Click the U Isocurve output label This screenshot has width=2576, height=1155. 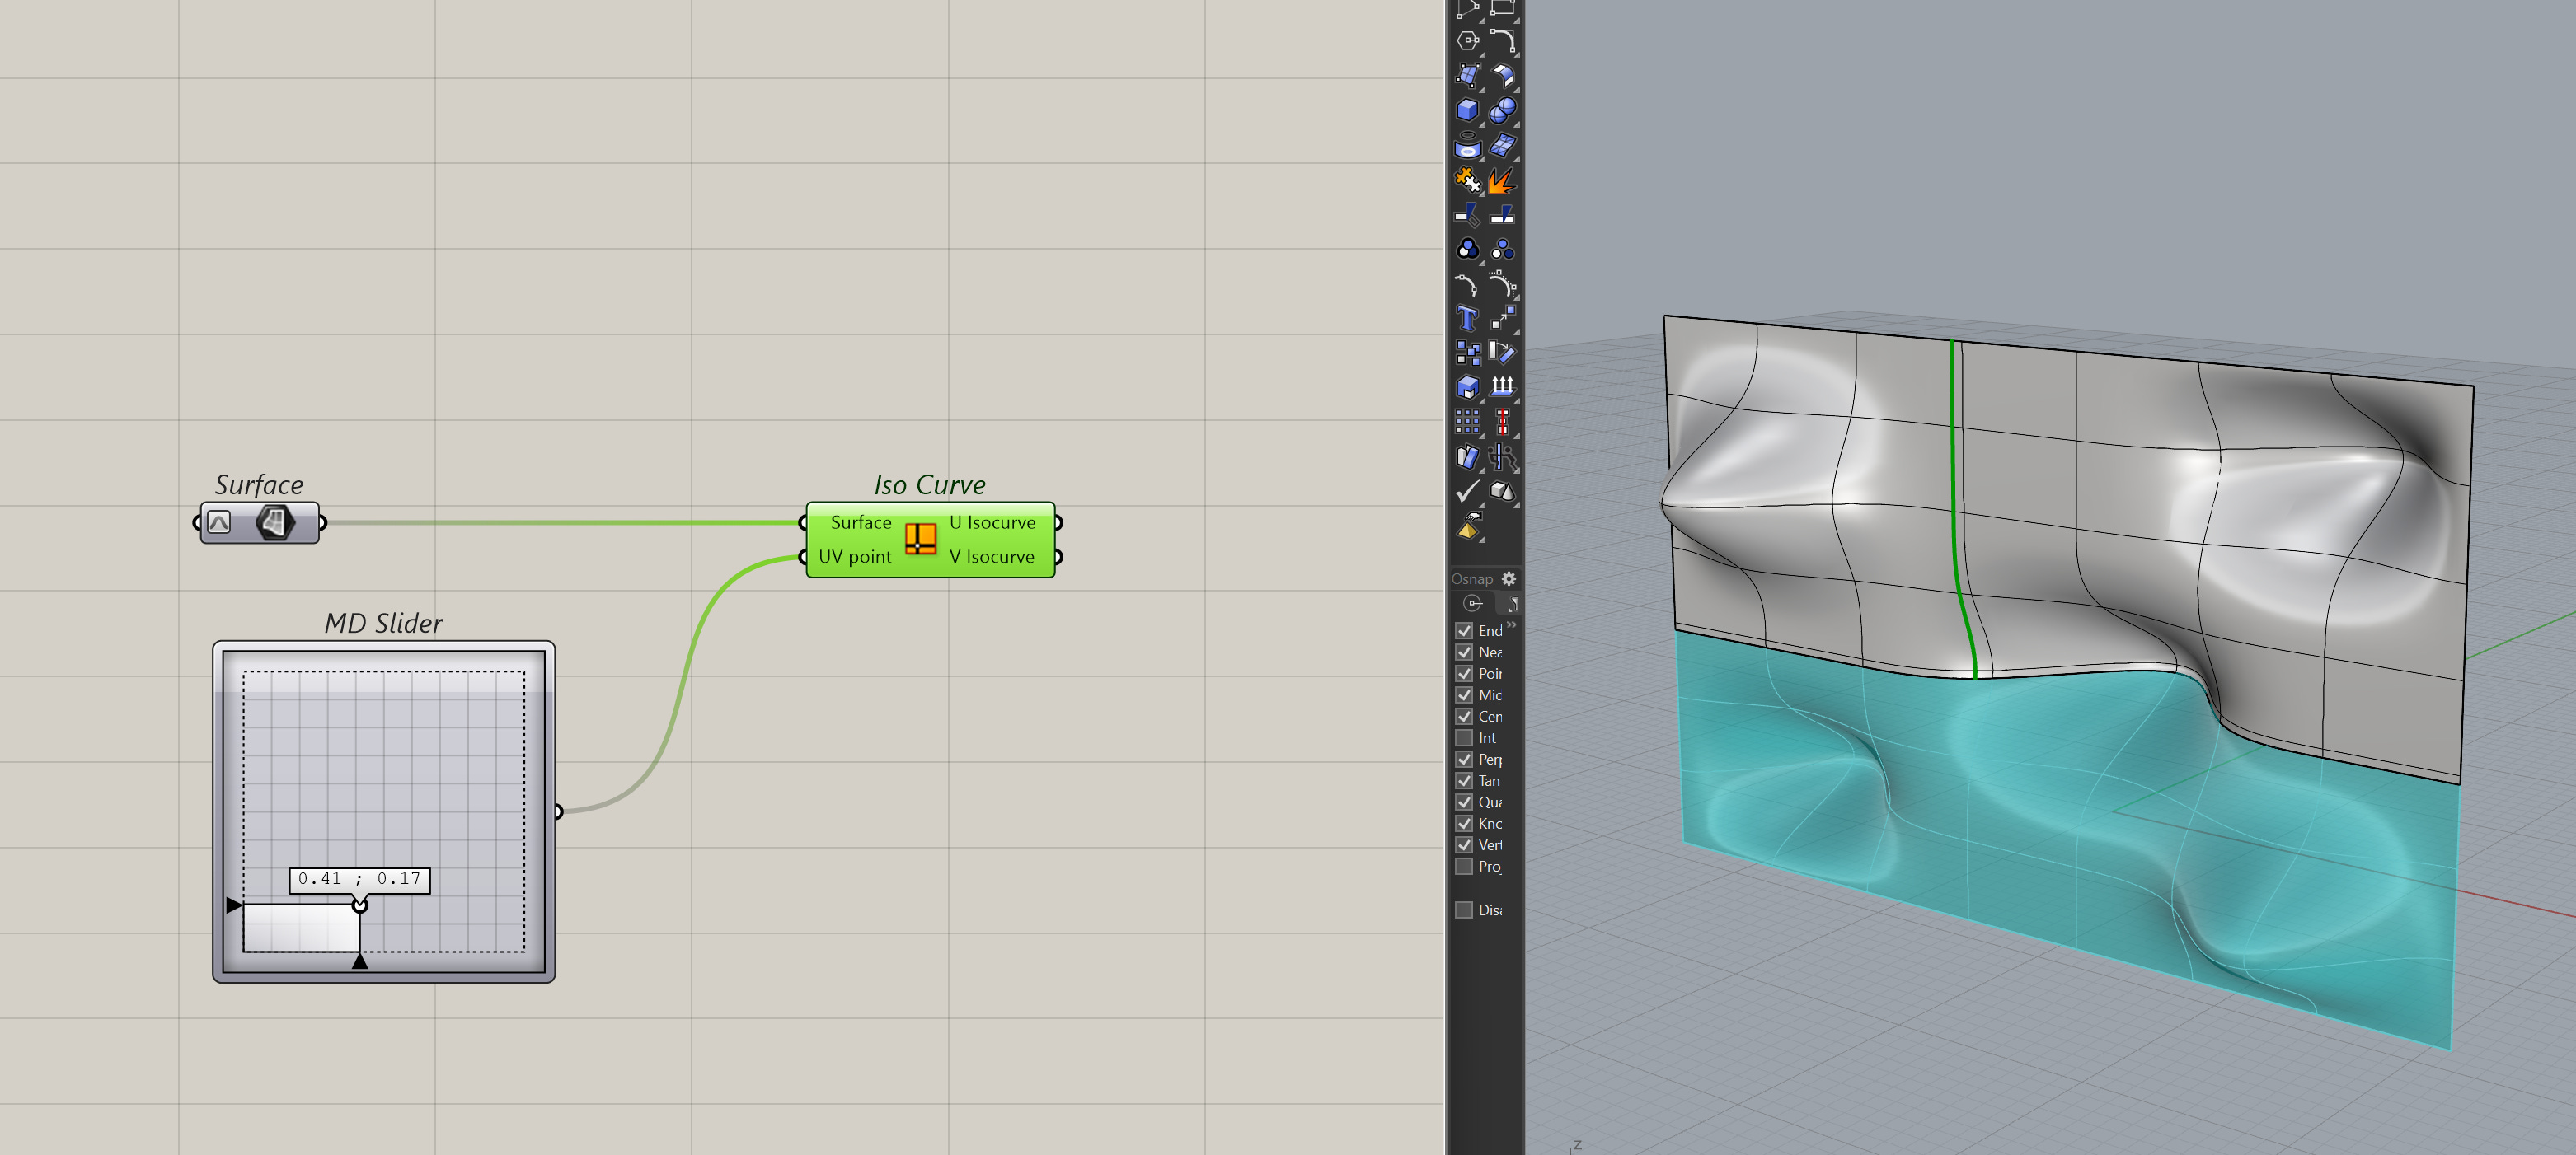click(992, 522)
